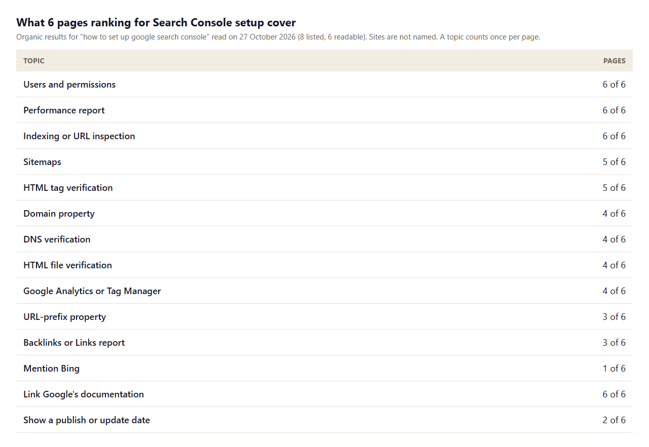Click the TOPIC column header
Screen dimensions: 649x447
(x=34, y=61)
